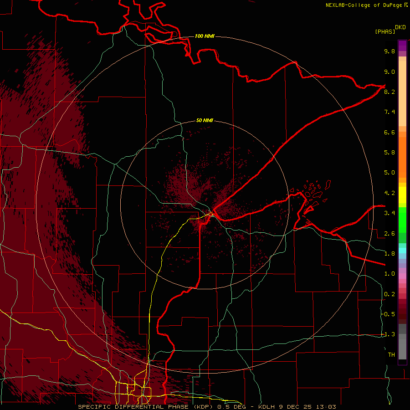
Task: Click the green swatch on the legend bar
Action: [402, 220]
